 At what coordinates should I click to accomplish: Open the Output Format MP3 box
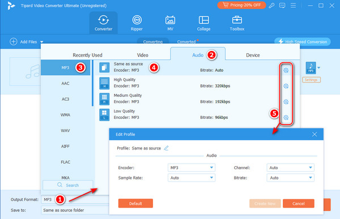75,199
